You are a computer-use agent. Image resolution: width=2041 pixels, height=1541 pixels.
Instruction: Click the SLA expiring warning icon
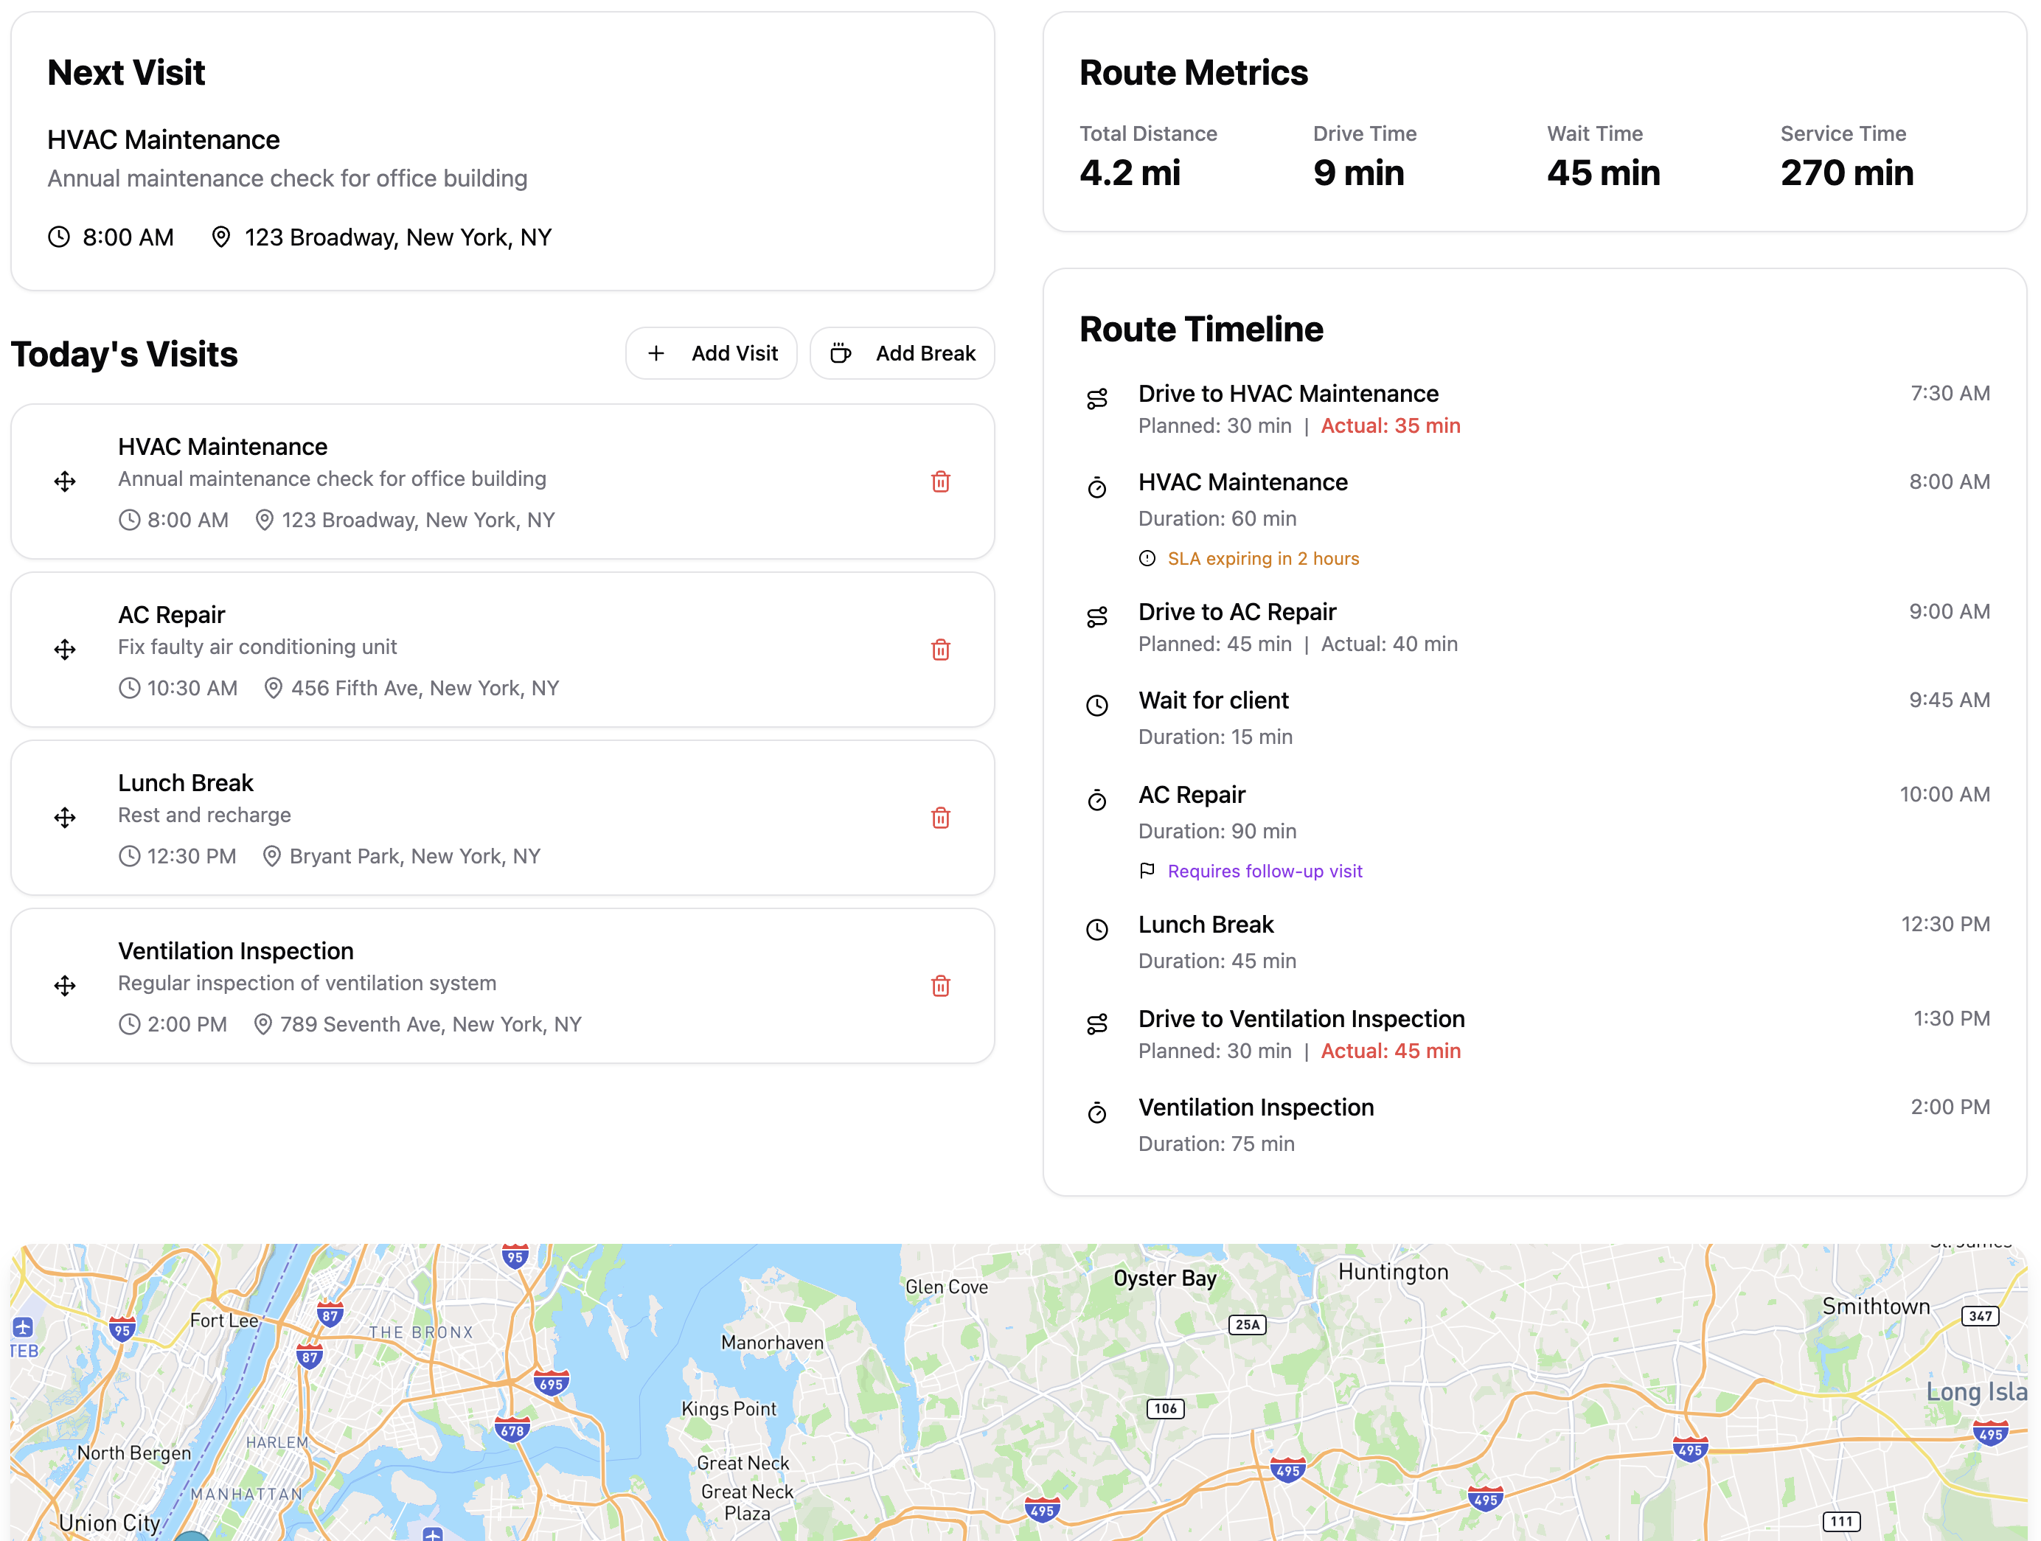pos(1147,557)
